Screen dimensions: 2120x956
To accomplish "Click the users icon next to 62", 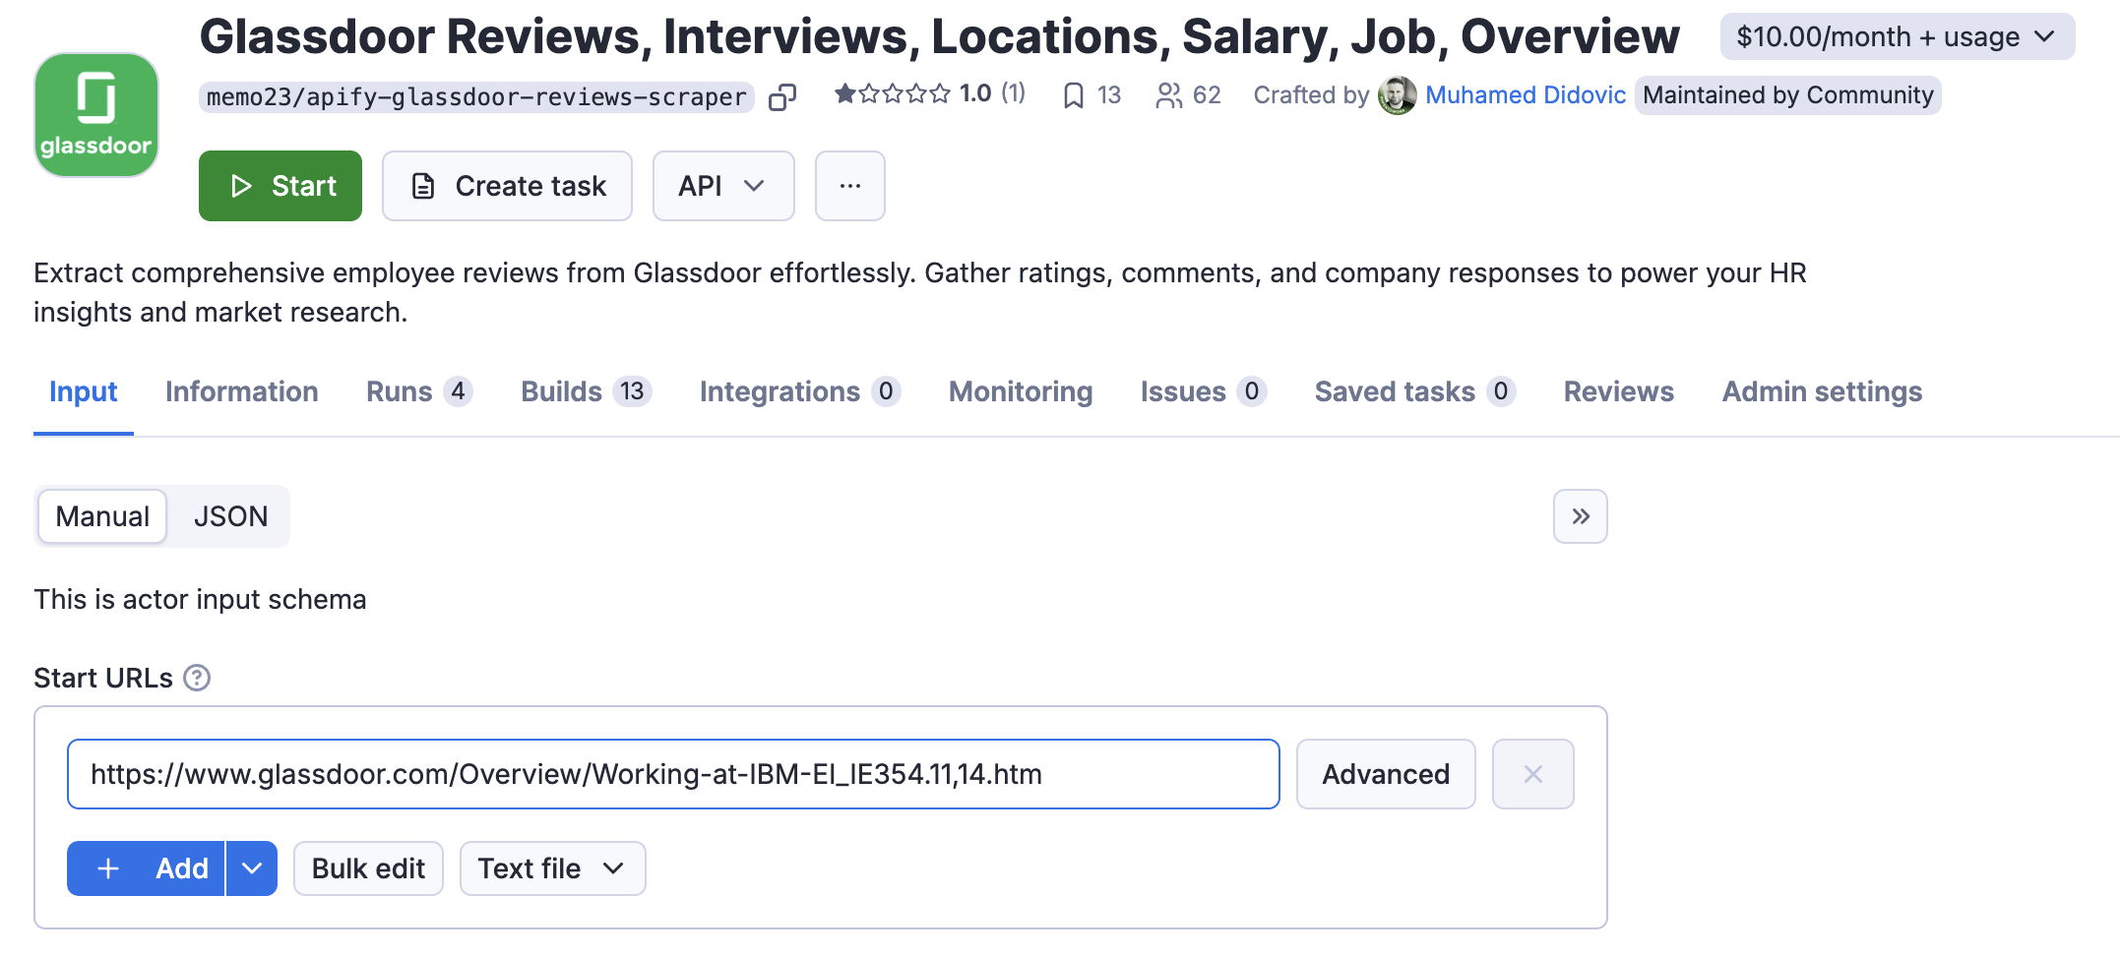I will pos(1168,95).
